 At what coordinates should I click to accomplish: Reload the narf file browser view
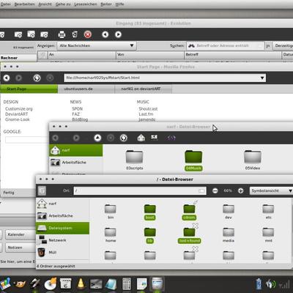[124, 138]
